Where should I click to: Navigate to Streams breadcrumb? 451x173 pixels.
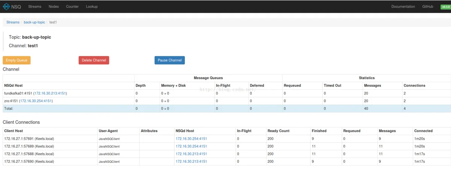[x=13, y=22]
